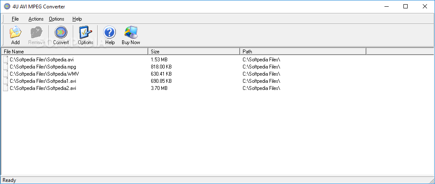Sort by the Size column header
The image size is (435, 184).
(194, 52)
